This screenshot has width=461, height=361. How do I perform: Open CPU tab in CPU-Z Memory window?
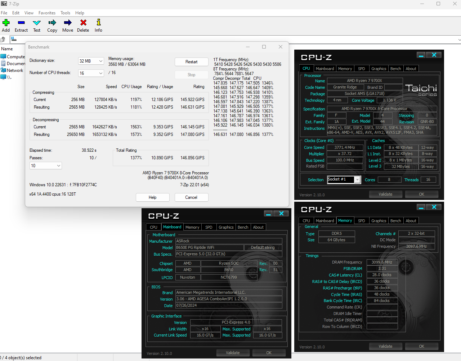point(306,221)
